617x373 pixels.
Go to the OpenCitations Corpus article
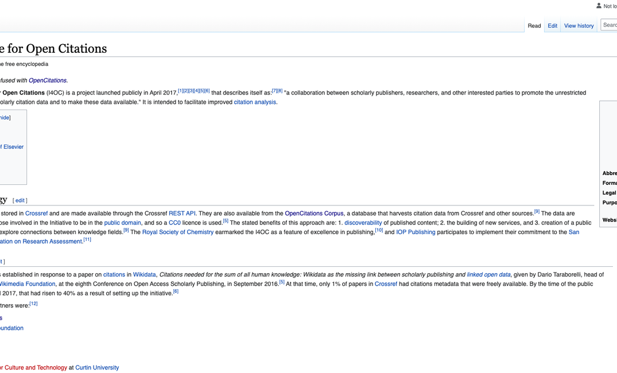coord(314,213)
